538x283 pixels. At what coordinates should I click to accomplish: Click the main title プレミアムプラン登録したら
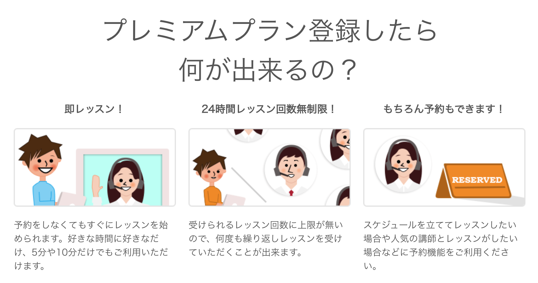(270, 31)
